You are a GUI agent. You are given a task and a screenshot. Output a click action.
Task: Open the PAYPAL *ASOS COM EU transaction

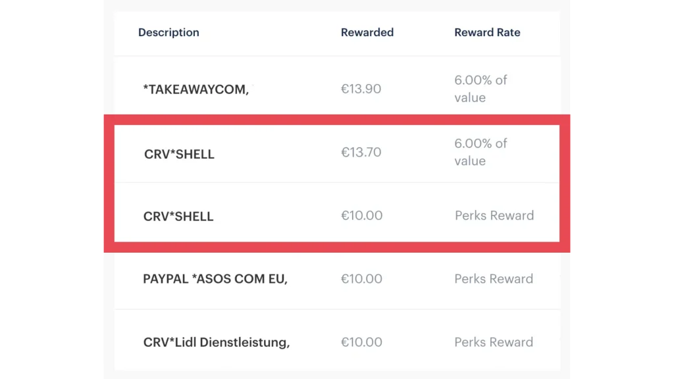pos(215,279)
